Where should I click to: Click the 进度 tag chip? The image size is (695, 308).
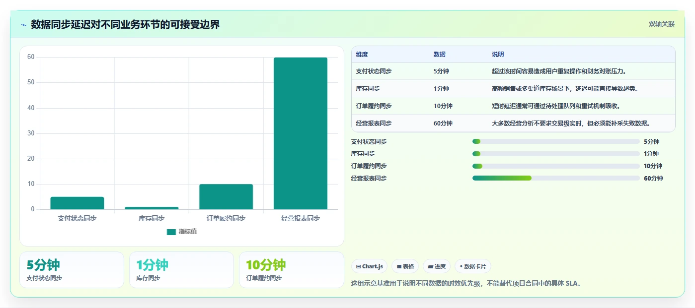pyautogui.click(x=437, y=266)
